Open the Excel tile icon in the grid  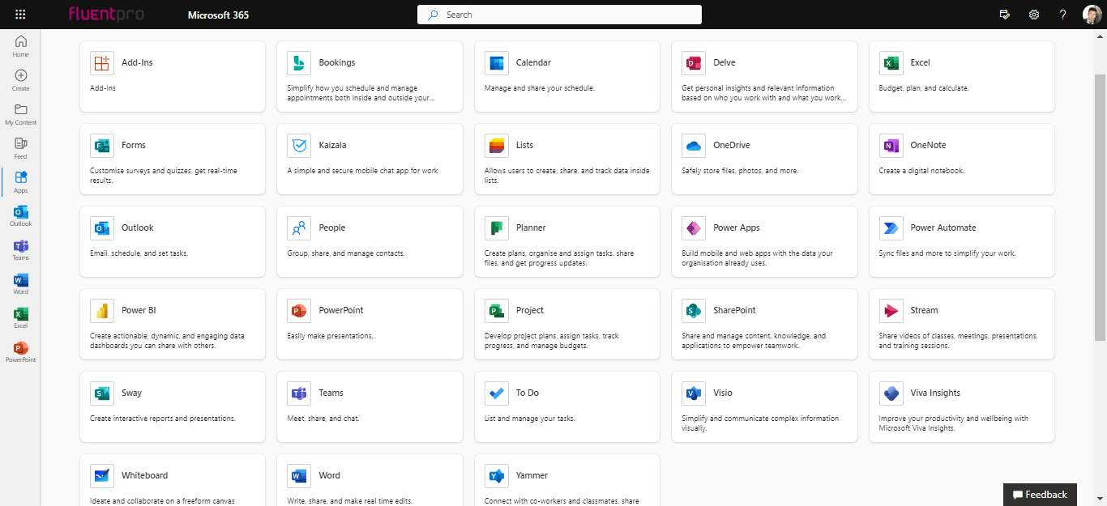pos(891,63)
